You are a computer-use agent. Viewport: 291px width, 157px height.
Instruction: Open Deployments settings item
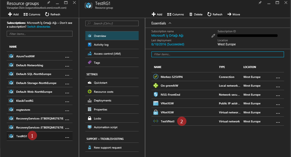click(x=112, y=100)
